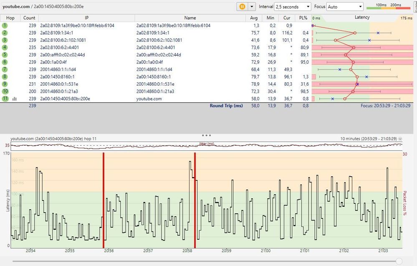Screen dimensions: 417x266
Task: Select hop 10 green circle icon
Action: coord(5,91)
